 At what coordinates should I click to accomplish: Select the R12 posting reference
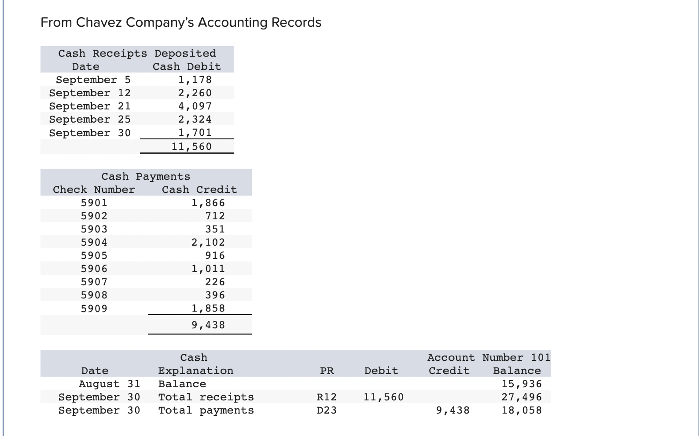point(327,397)
